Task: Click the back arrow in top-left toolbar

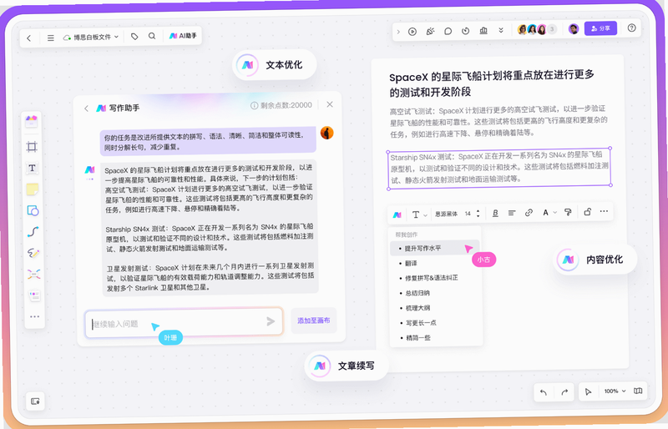Action: point(29,38)
